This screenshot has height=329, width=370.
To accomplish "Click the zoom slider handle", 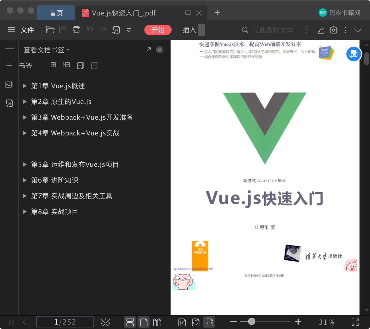I will click(x=251, y=321).
